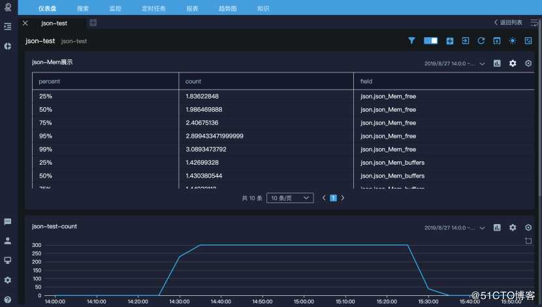Go to next table page arrow

click(x=343, y=198)
